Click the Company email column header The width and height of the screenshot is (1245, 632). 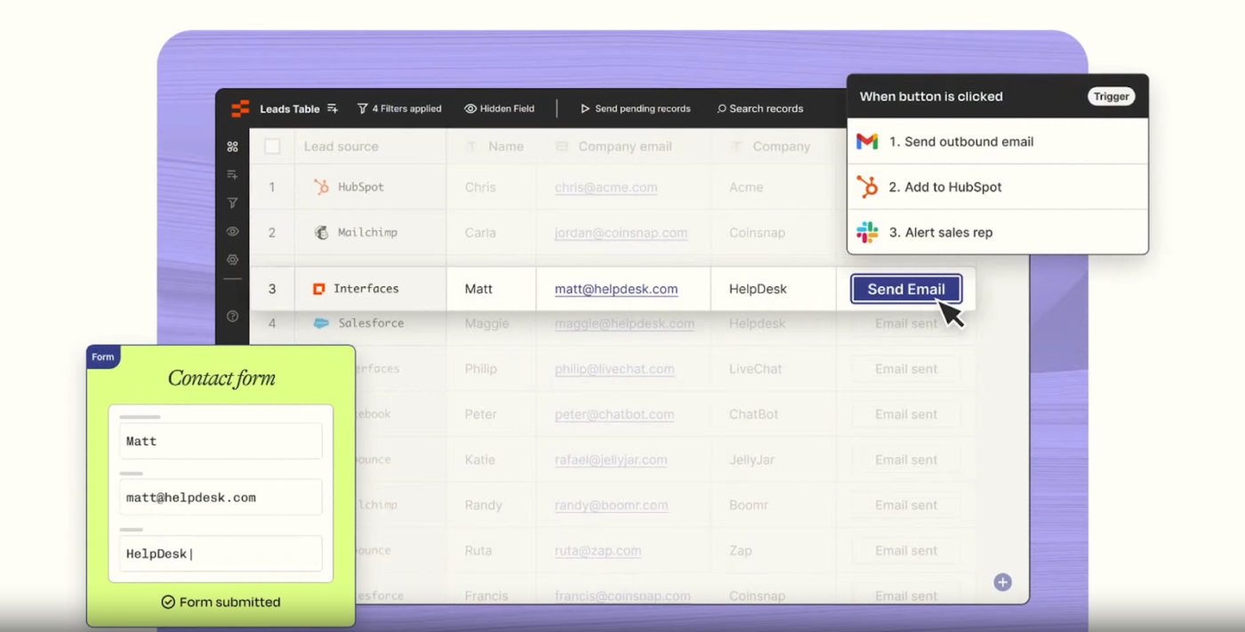tap(624, 147)
